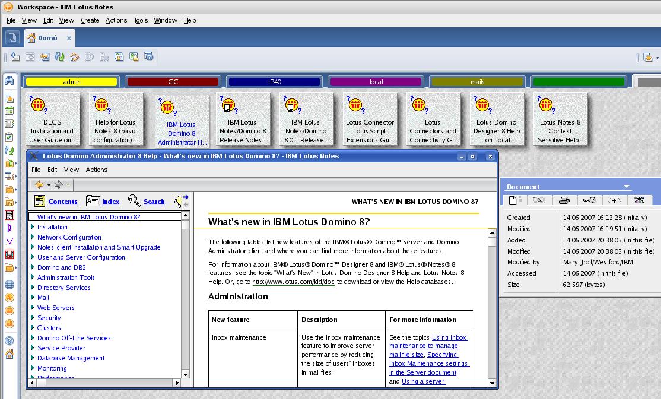Click the Back arrow in the help window
The height and width of the screenshot is (399, 661).
click(39, 184)
